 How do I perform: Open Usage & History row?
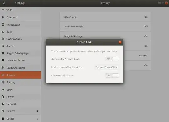[105, 36]
